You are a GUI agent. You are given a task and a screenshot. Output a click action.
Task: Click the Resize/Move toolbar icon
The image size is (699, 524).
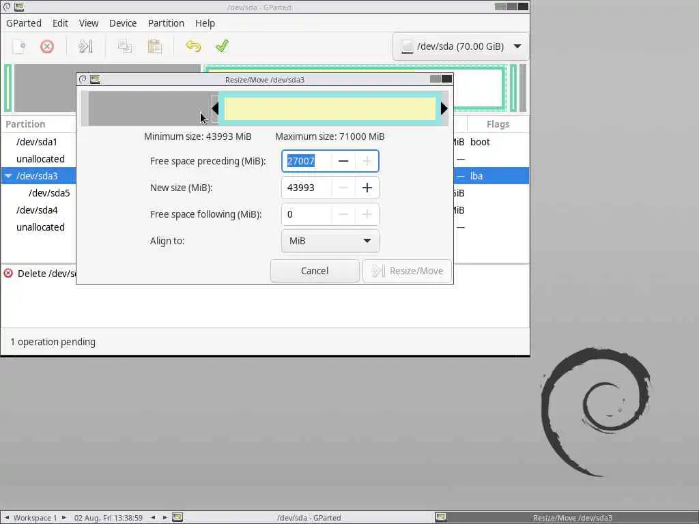coord(85,46)
